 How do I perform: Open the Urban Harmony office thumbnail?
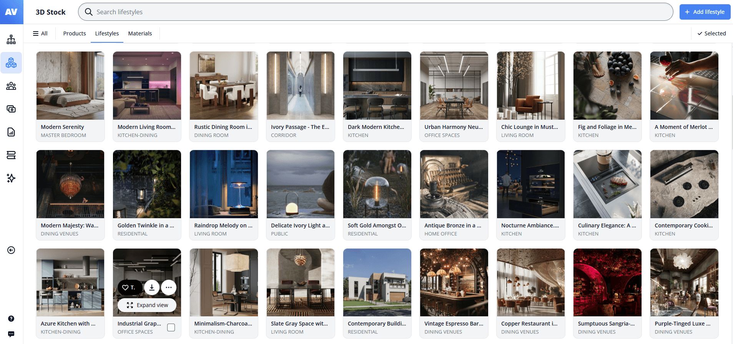coord(454,86)
